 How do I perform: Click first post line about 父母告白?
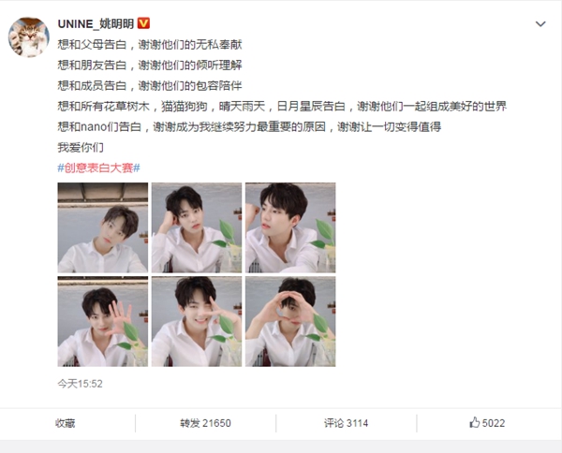coord(150,44)
